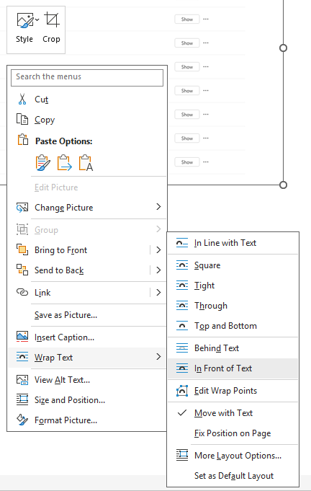Click the In Front of Text icon
The width and height of the screenshot is (311, 491).
point(182,368)
